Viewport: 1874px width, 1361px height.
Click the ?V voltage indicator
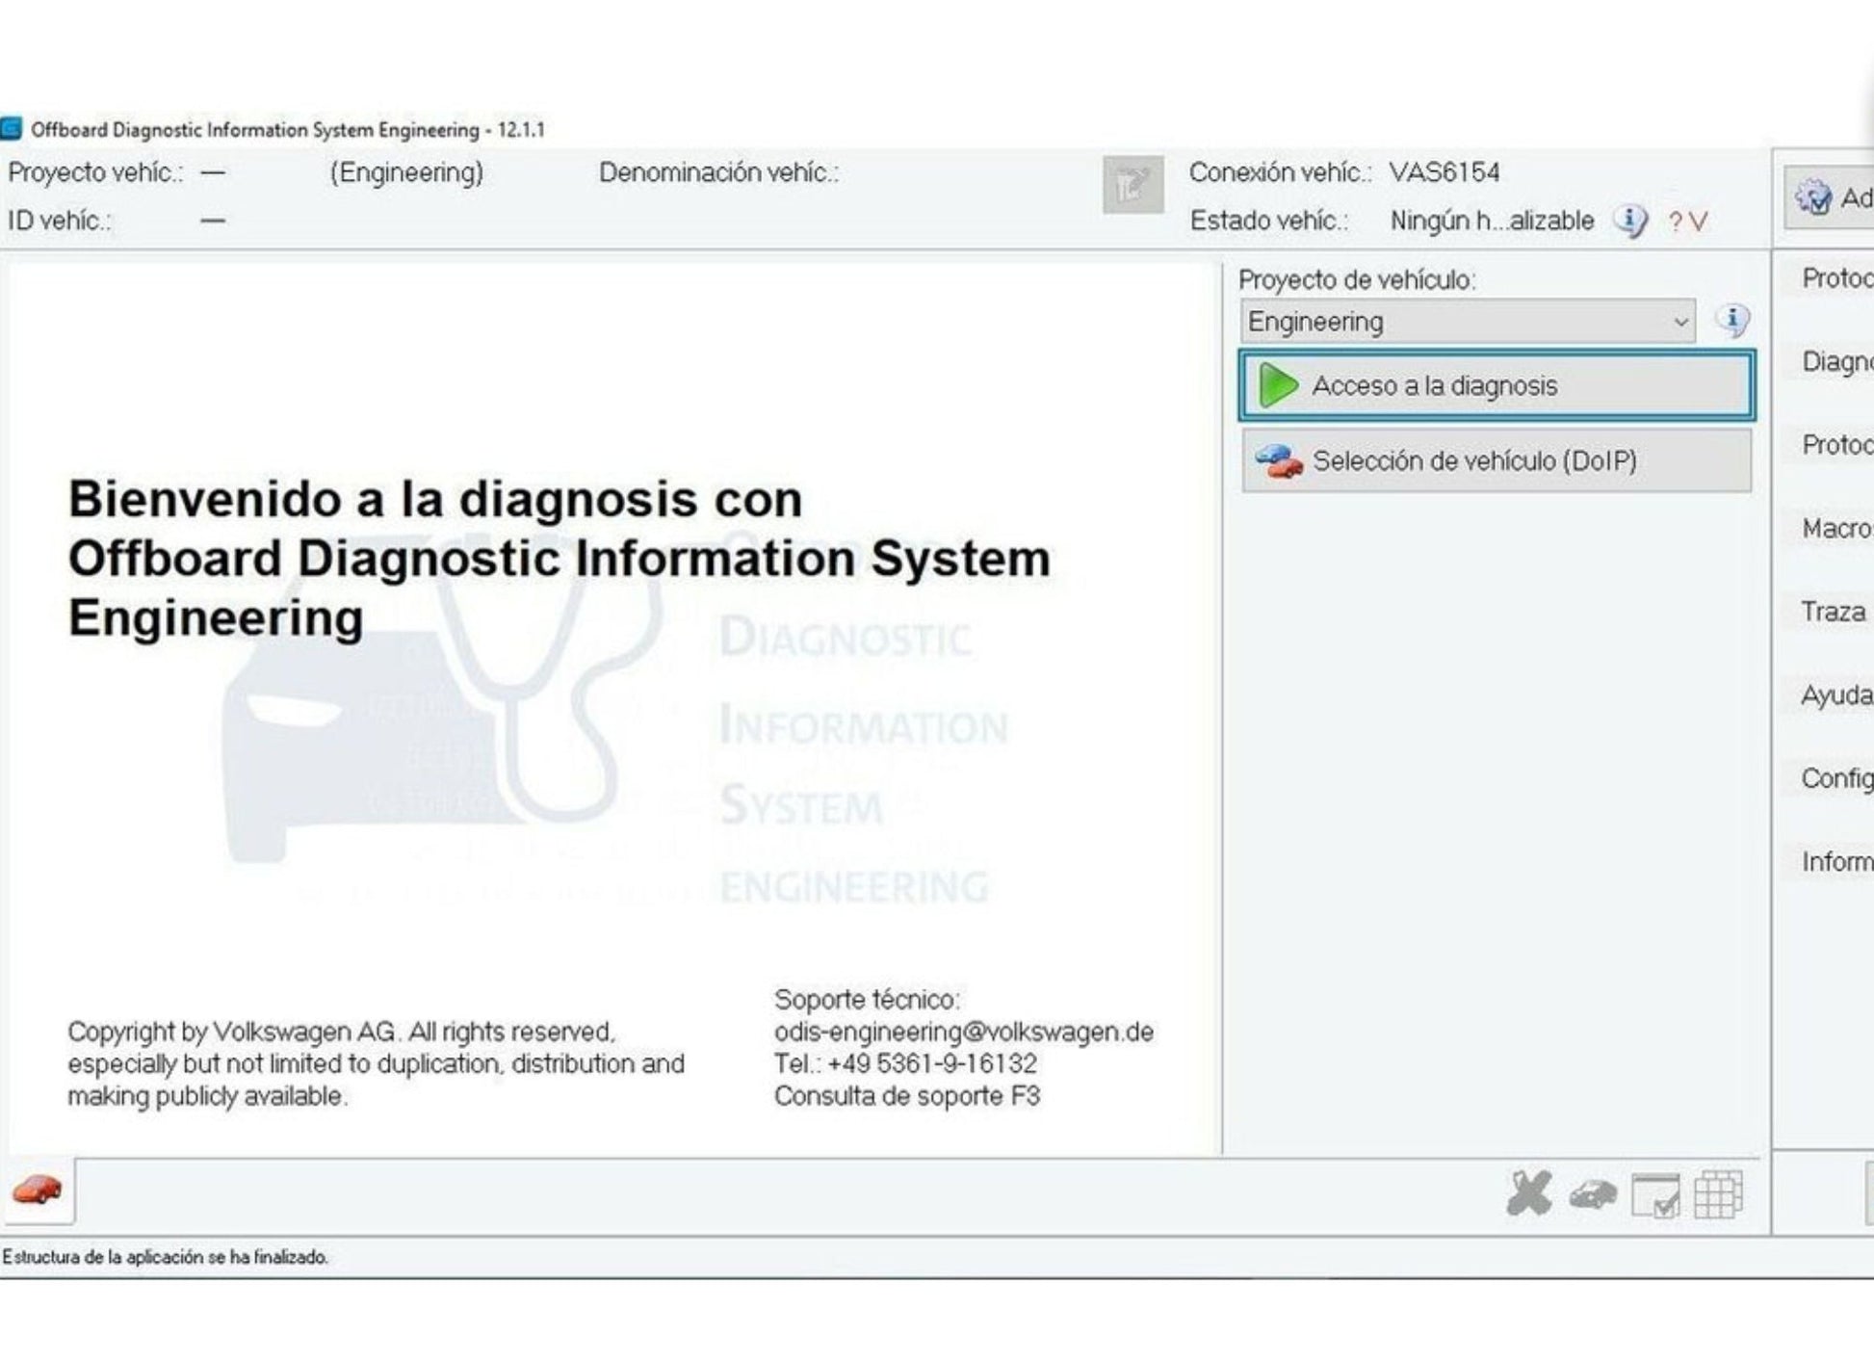tap(1688, 222)
